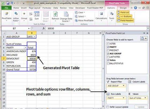
Task: Click Change Data Source icon
Action: [x=66, y=14]
